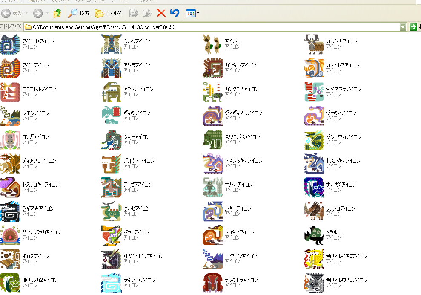This screenshot has width=421, height=295.
Task: Click the ラングトラアイコン file name
Action: tap(241, 280)
